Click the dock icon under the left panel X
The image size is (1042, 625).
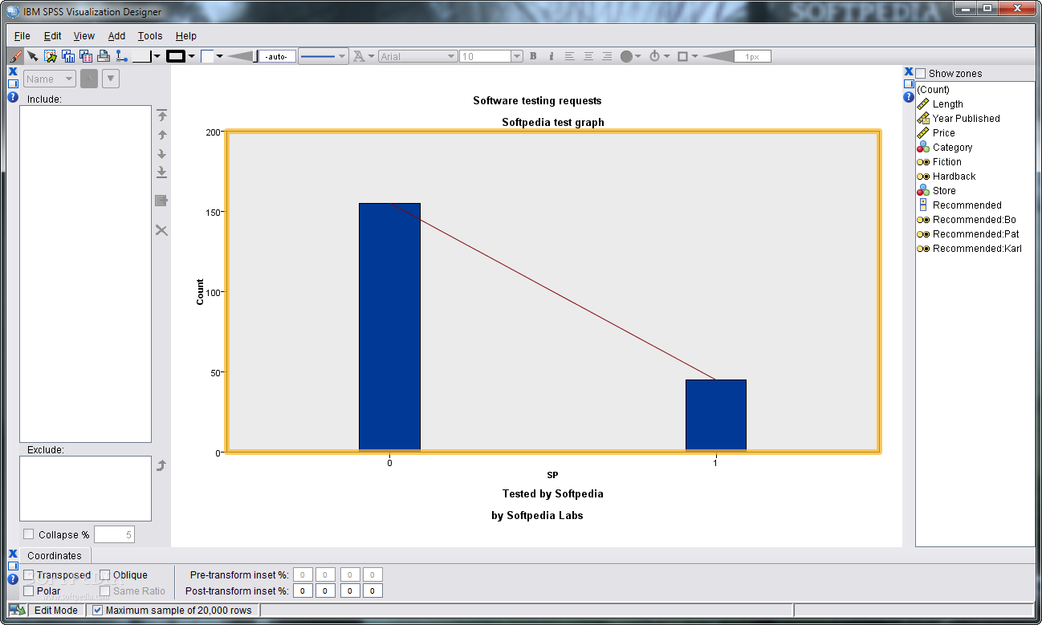[13, 83]
